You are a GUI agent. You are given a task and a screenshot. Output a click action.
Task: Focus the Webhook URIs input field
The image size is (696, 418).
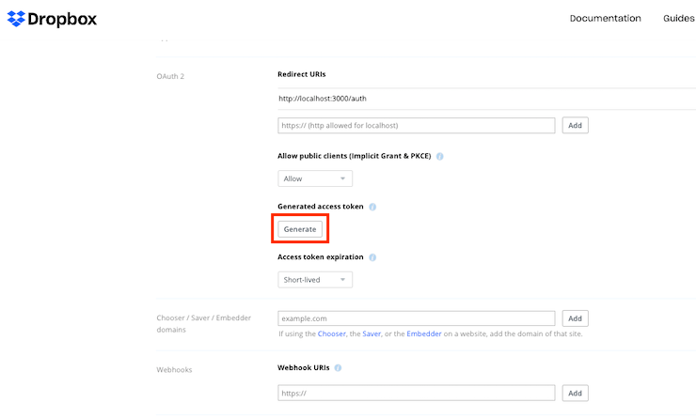416,393
